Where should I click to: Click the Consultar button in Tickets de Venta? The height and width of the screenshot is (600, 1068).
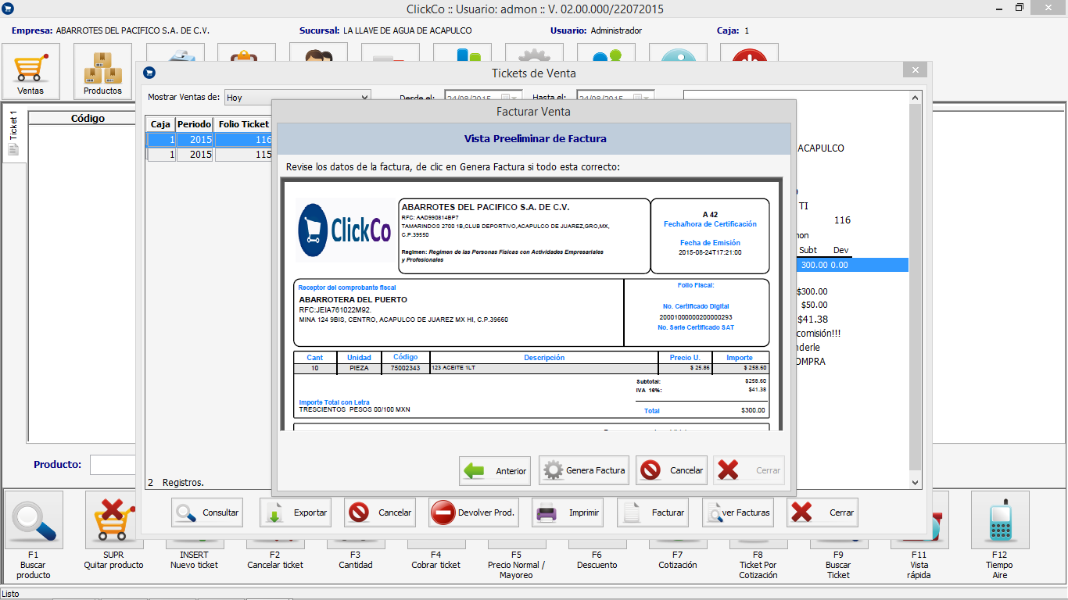[x=207, y=512]
